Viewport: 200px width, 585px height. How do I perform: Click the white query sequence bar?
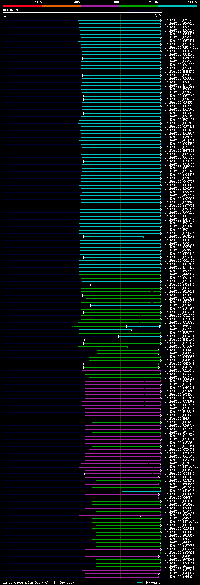pyautogui.click(x=82, y=13)
